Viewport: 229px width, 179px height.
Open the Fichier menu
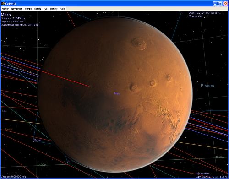pyautogui.click(x=5, y=9)
